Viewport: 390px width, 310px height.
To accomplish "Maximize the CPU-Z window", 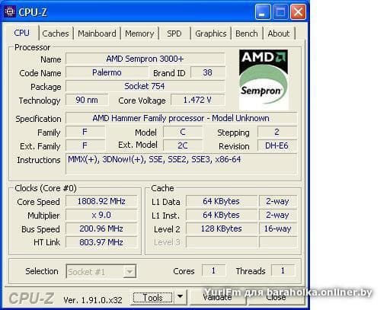I will [280, 11].
